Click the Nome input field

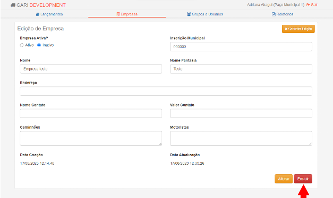[x=91, y=69]
